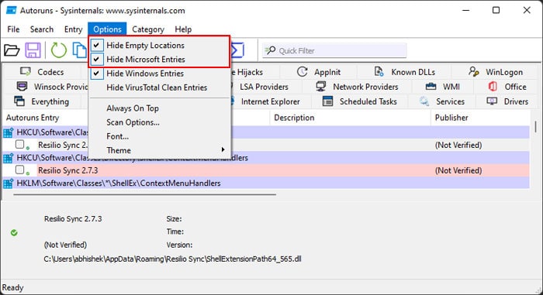Sort by Description column header
The width and height of the screenshot is (543, 295).
(x=350, y=118)
